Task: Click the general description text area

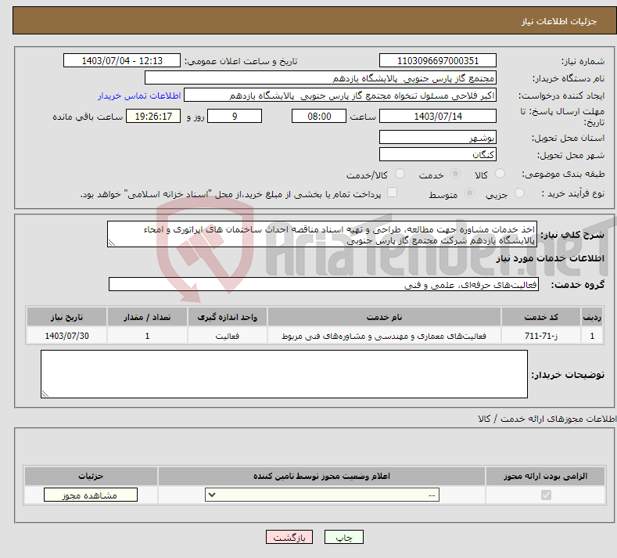Action: [x=322, y=234]
